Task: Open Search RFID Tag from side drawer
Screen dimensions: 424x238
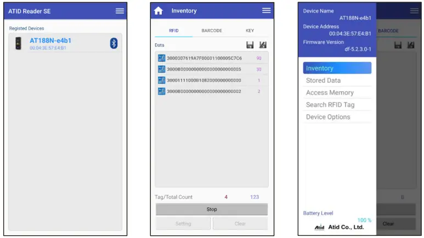Action: (337, 105)
